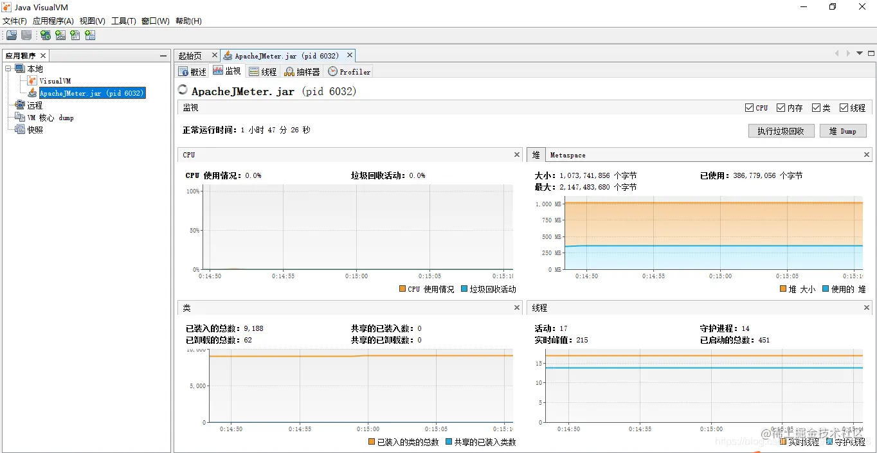877x453 pixels.
Task: Click blue 使用的 堆 legend swatch
Action: pyautogui.click(x=826, y=289)
